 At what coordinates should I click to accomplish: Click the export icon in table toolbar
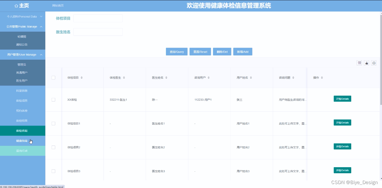coord(367,63)
